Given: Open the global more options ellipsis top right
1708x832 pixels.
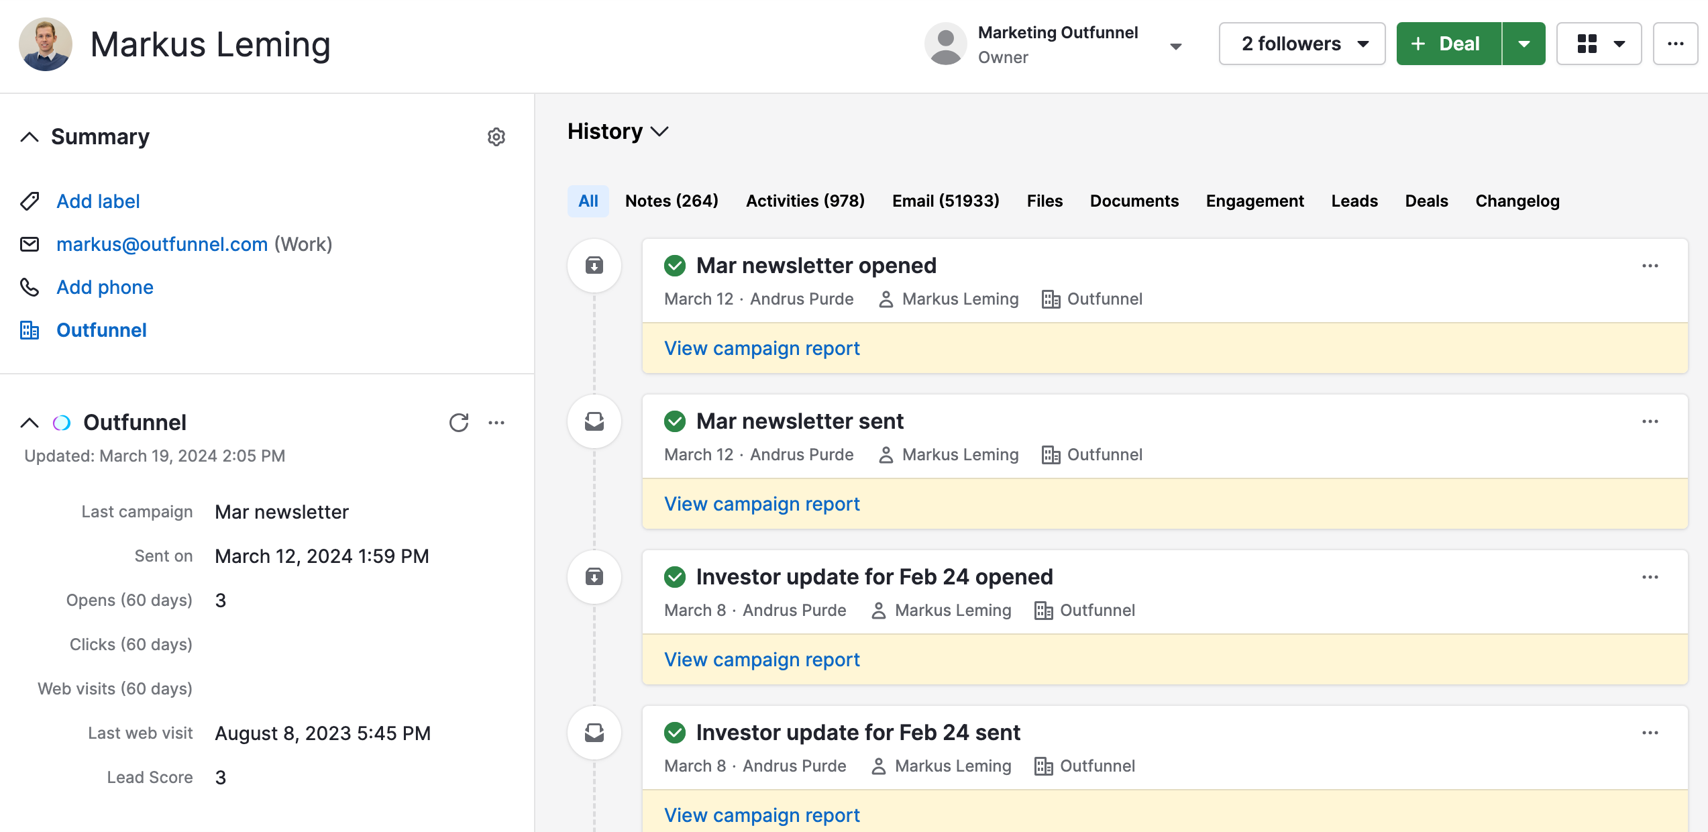Looking at the screenshot, I should 1676,43.
